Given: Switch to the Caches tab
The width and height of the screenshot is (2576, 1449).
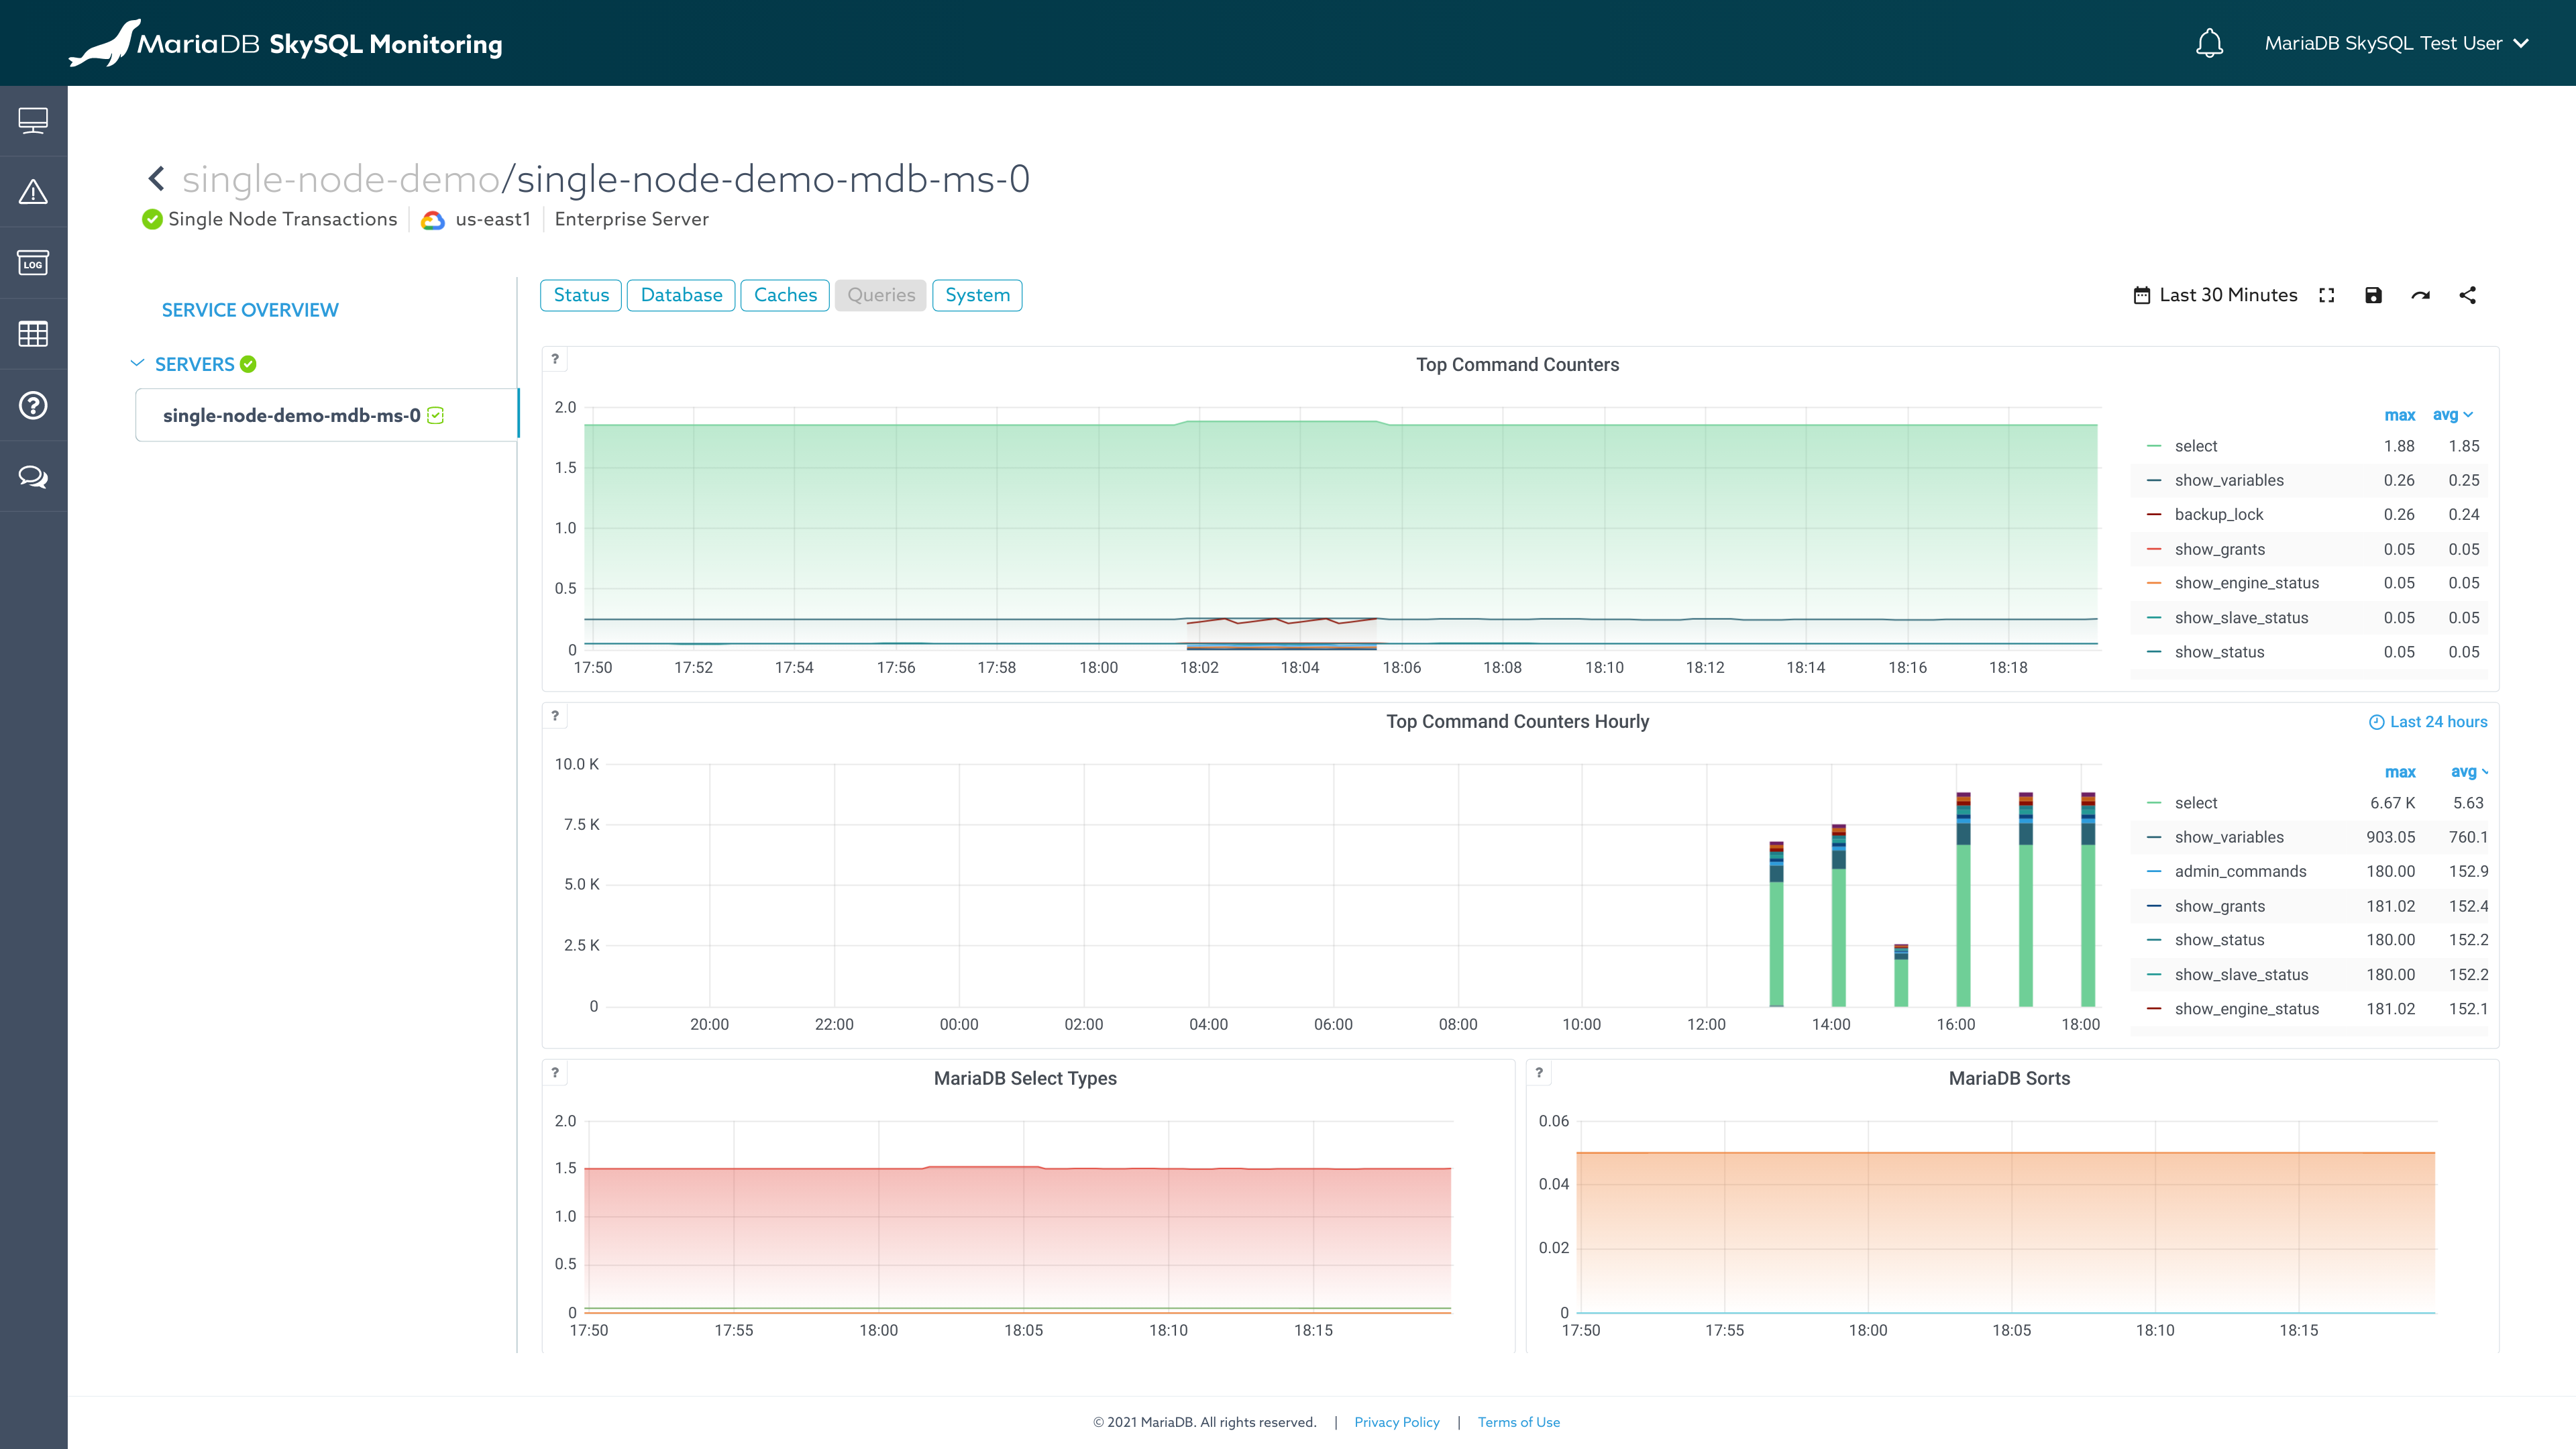Looking at the screenshot, I should [x=785, y=295].
